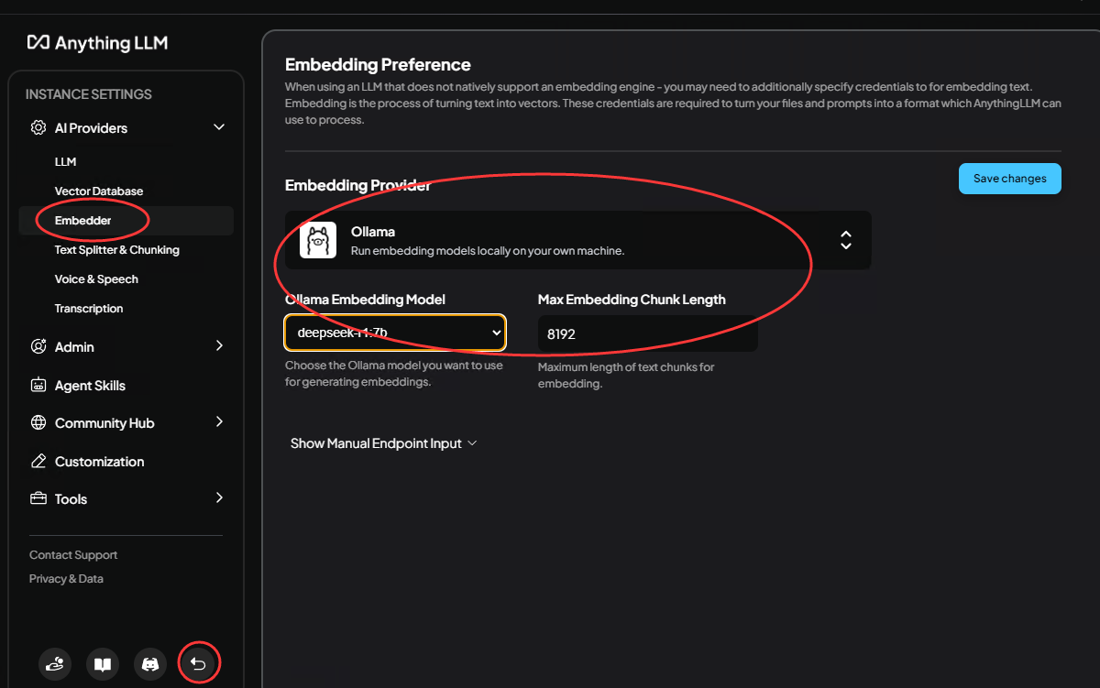Select the LLM settings menu item
The height and width of the screenshot is (688, 1100).
pyautogui.click(x=65, y=162)
